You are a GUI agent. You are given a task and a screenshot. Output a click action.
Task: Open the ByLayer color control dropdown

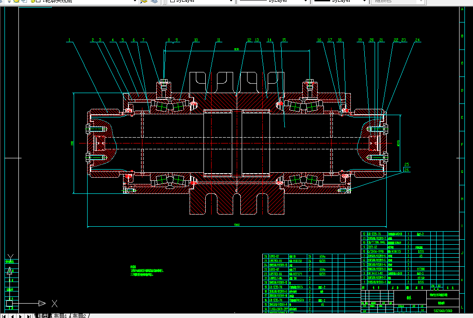tap(231, 1)
